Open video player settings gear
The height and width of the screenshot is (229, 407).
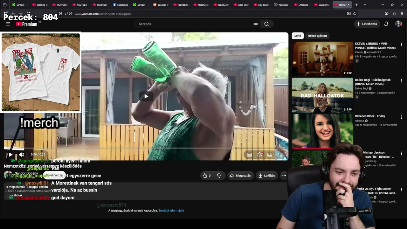tap(260, 155)
